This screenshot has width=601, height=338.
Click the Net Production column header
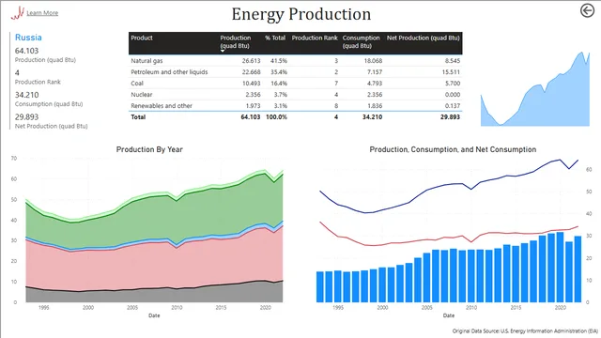tap(424, 38)
